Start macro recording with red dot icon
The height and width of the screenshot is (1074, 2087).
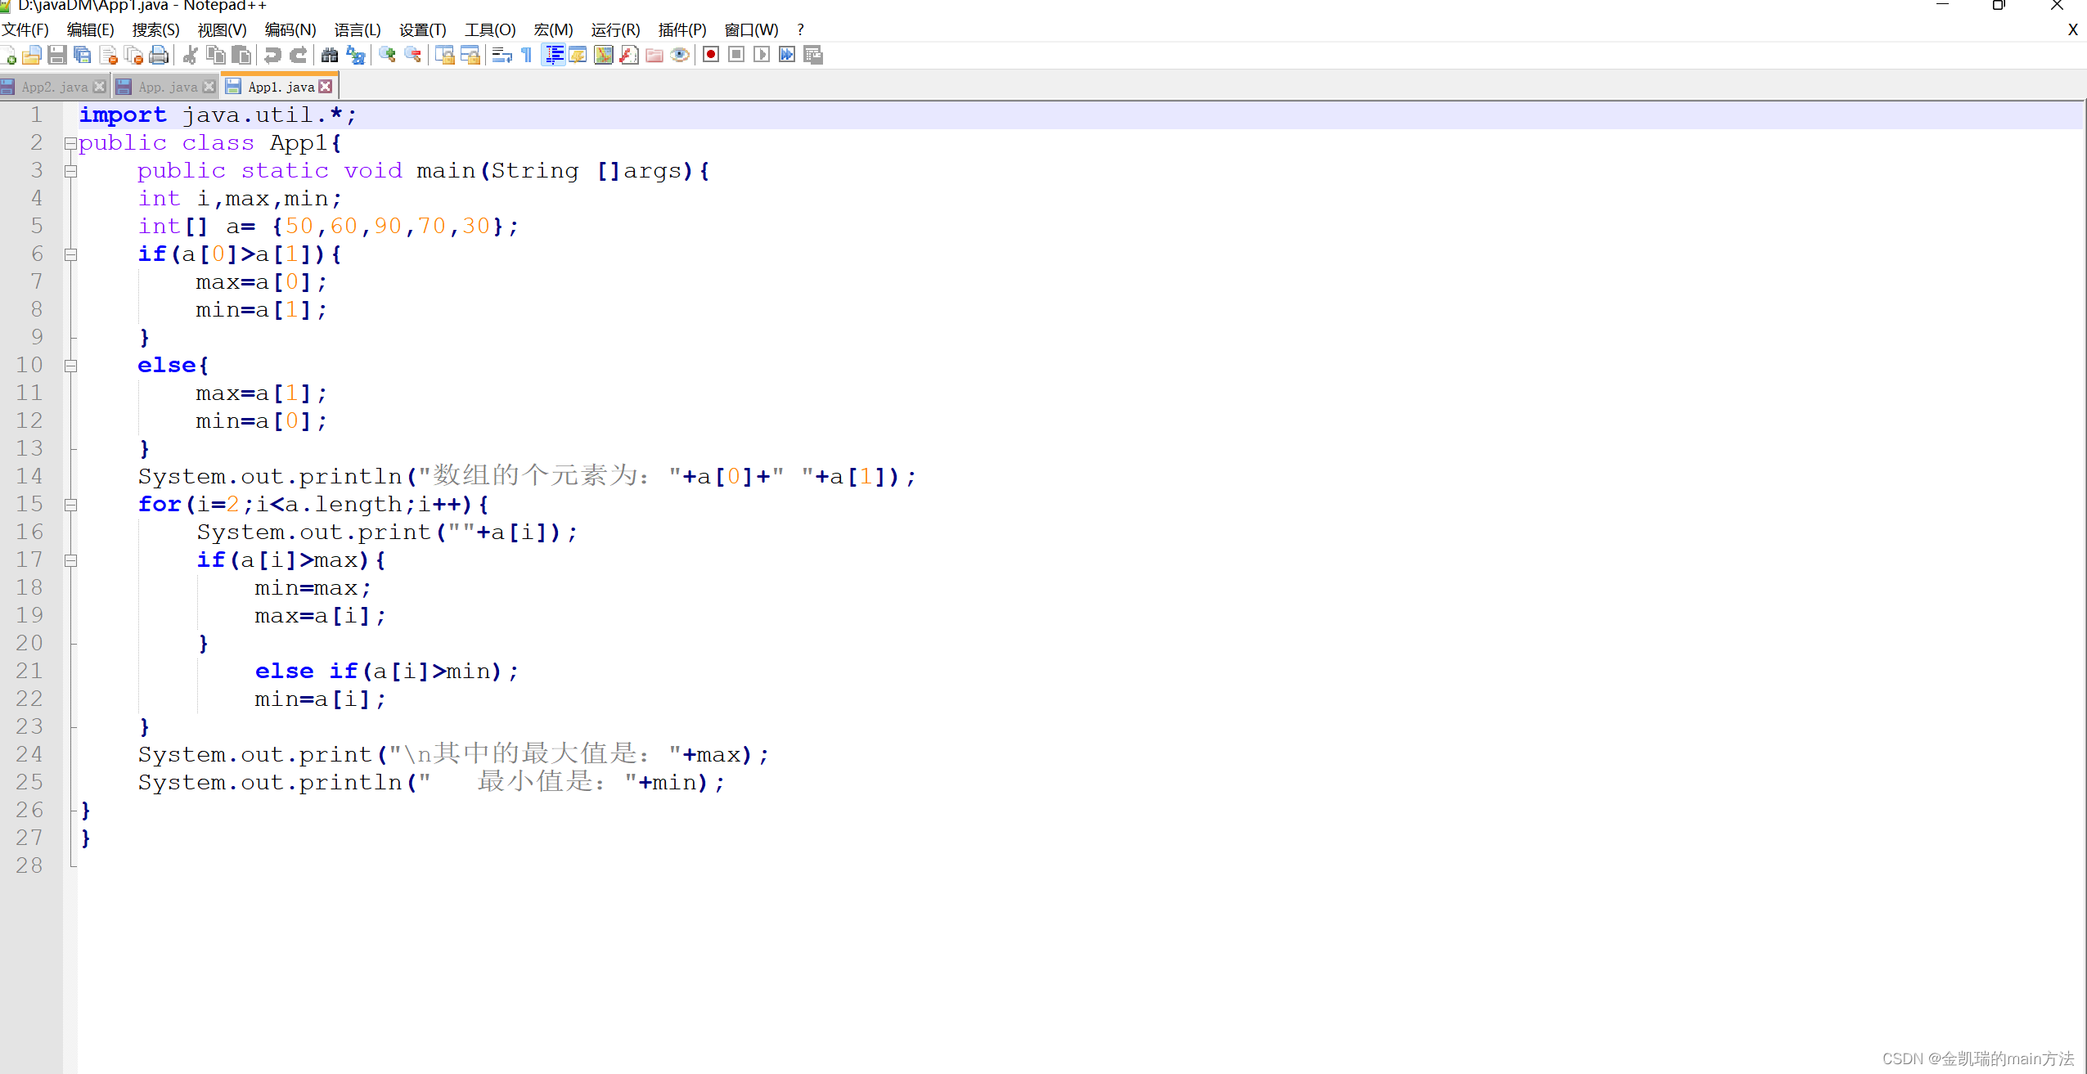(x=711, y=55)
